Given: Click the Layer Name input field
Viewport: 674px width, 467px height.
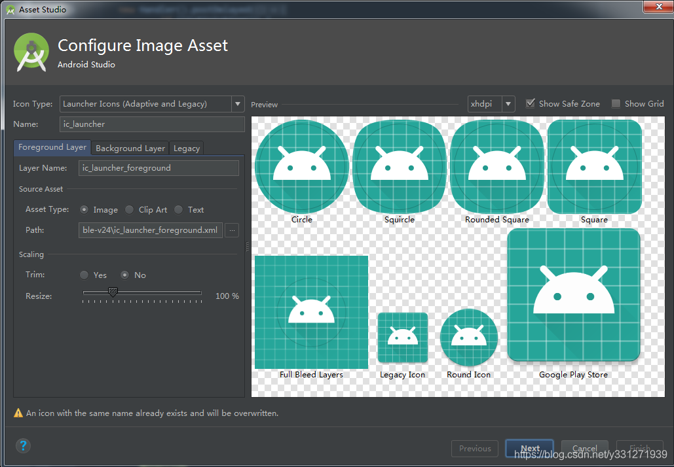Looking at the screenshot, I should click(159, 168).
